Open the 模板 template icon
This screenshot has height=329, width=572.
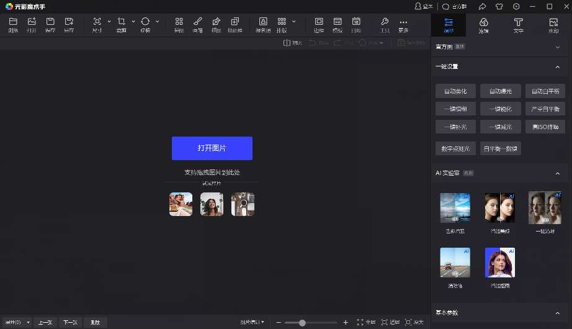click(337, 22)
